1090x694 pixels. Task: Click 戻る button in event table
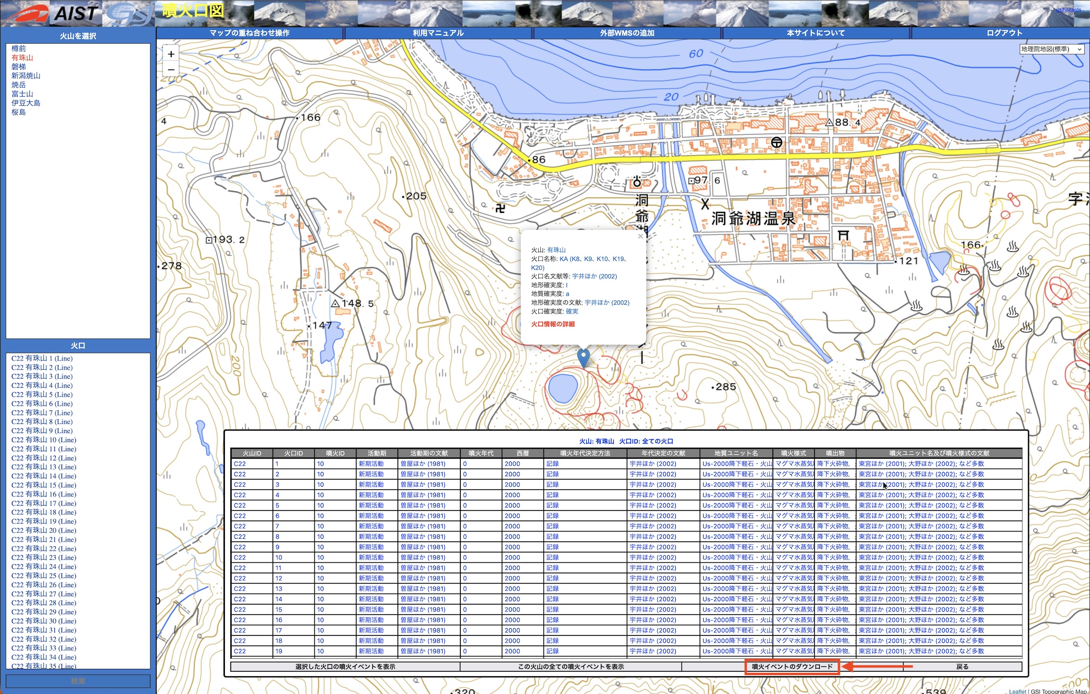click(x=962, y=667)
